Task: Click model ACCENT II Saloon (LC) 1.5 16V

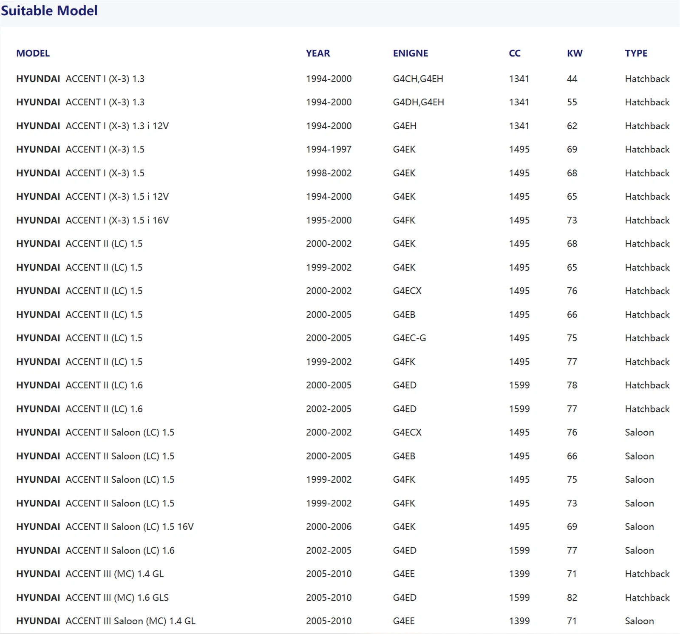Action: coord(130,526)
